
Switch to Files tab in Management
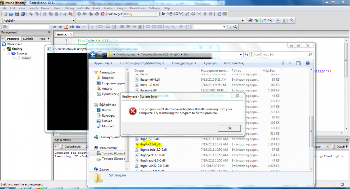42,39
